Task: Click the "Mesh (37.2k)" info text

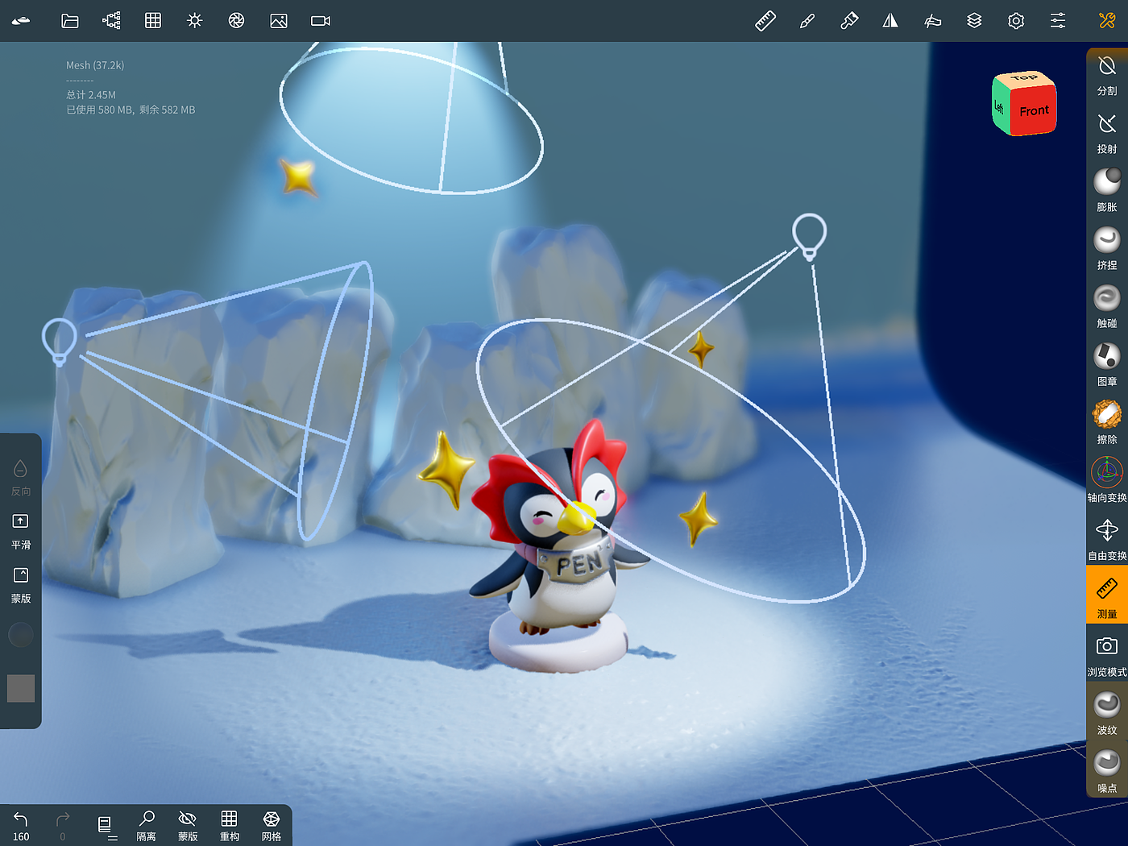Action: coord(95,65)
